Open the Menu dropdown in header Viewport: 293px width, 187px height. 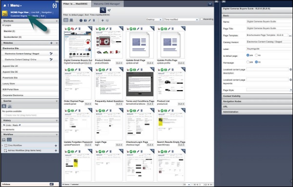[16, 5]
